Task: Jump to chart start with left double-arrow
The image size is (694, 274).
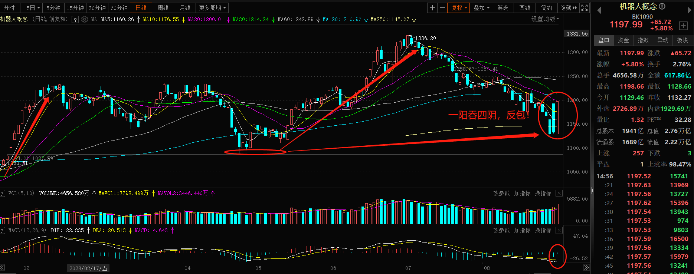Action: [x=2, y=267]
